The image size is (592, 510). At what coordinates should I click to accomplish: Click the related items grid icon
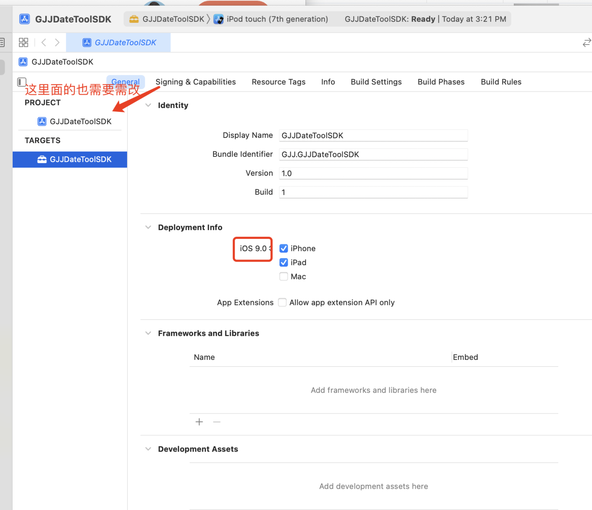[x=24, y=43]
